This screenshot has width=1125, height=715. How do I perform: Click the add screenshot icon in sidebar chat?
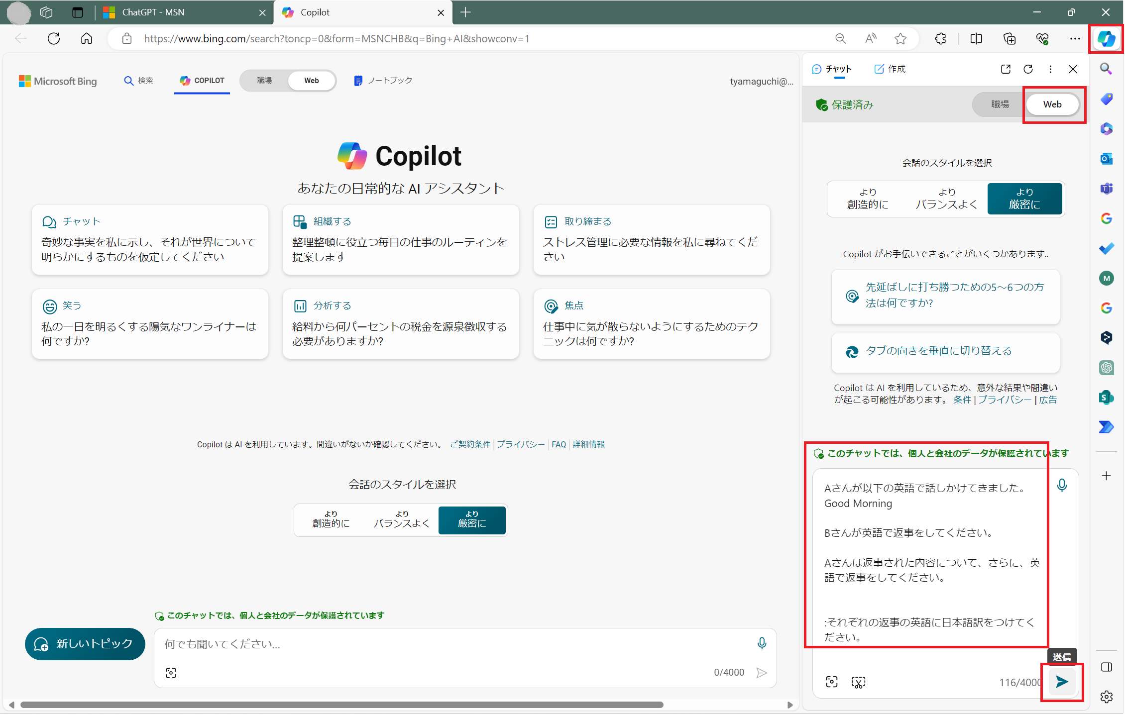[858, 682]
